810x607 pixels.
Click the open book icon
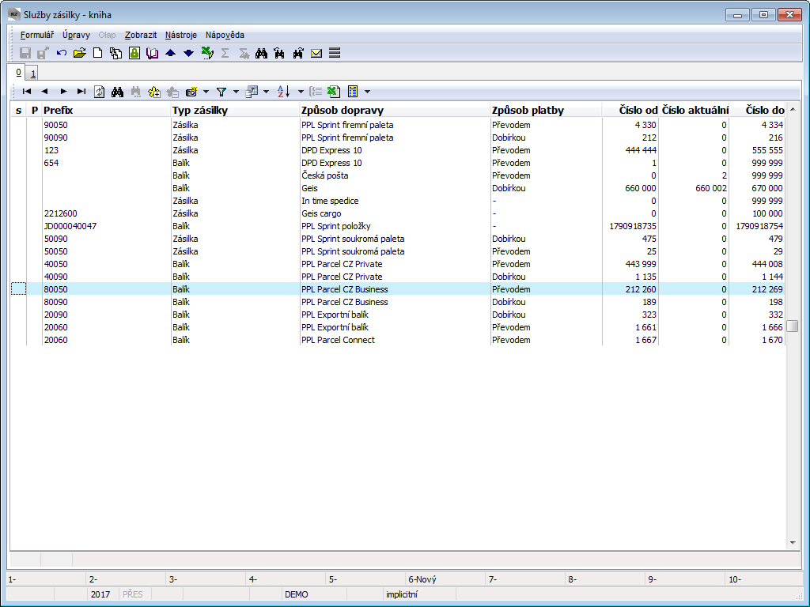coord(153,53)
